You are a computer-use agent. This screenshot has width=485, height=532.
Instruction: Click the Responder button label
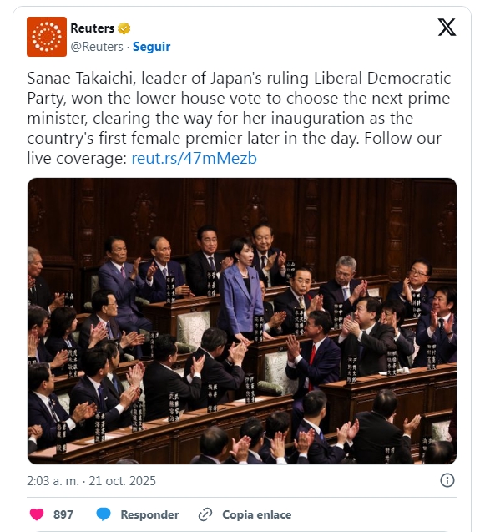pos(149,514)
